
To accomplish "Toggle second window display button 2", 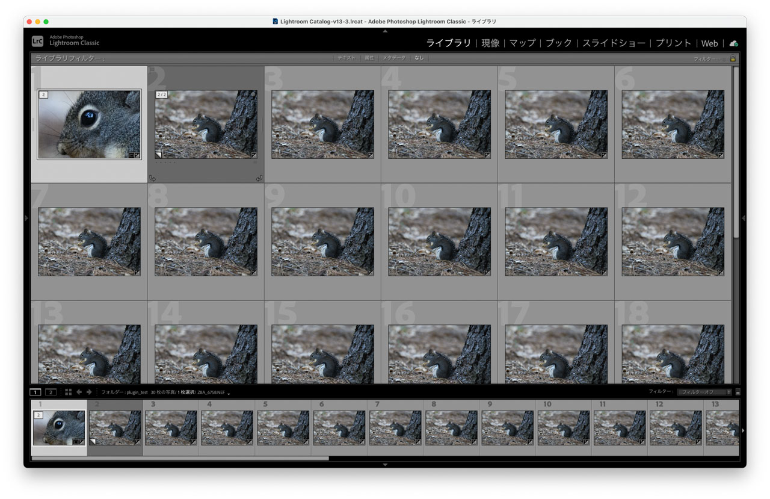I will coord(51,392).
